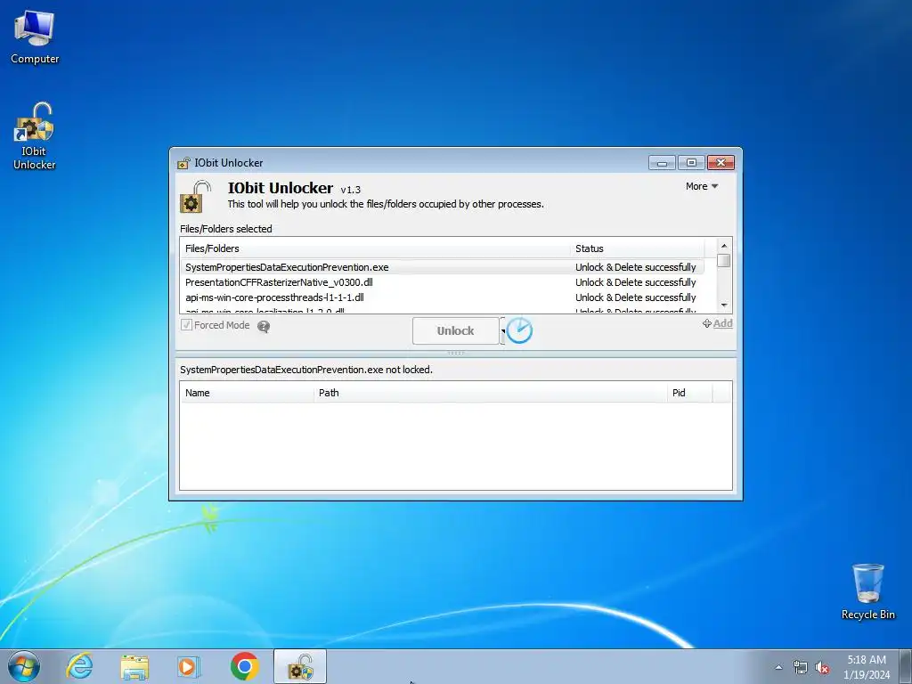This screenshot has height=684, width=912.
Task: Close the IObit Unlocker window
Action: point(721,163)
